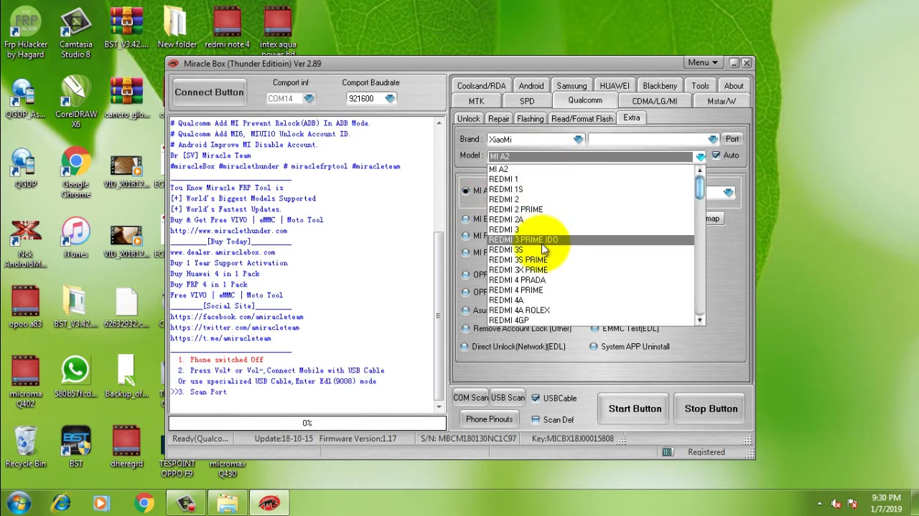Click the 0% progress bar
This screenshot has height=516, width=919.
pos(307,424)
